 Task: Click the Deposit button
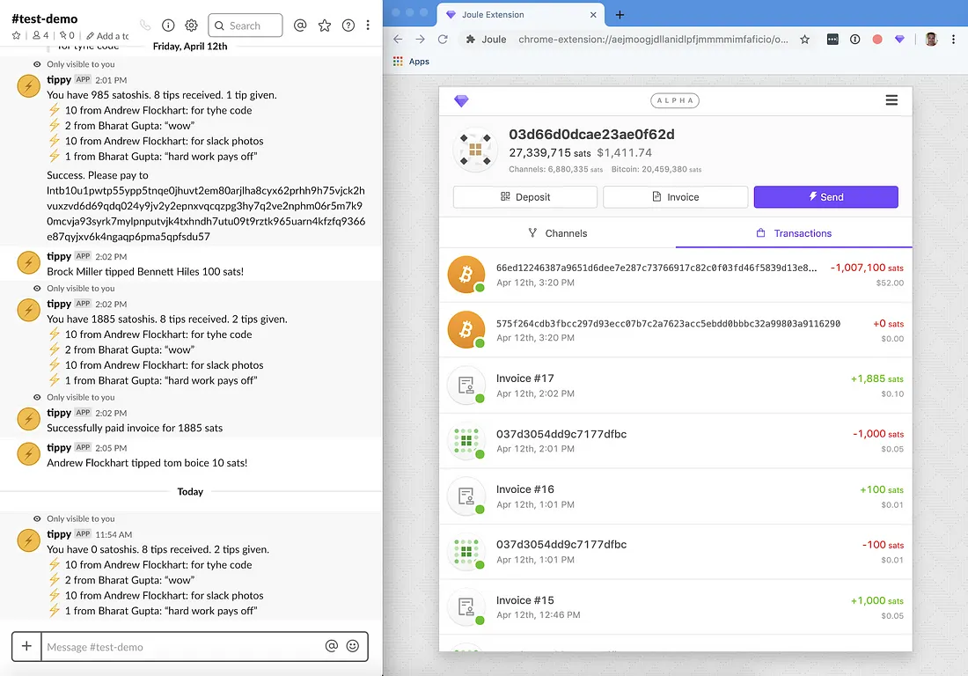point(525,197)
